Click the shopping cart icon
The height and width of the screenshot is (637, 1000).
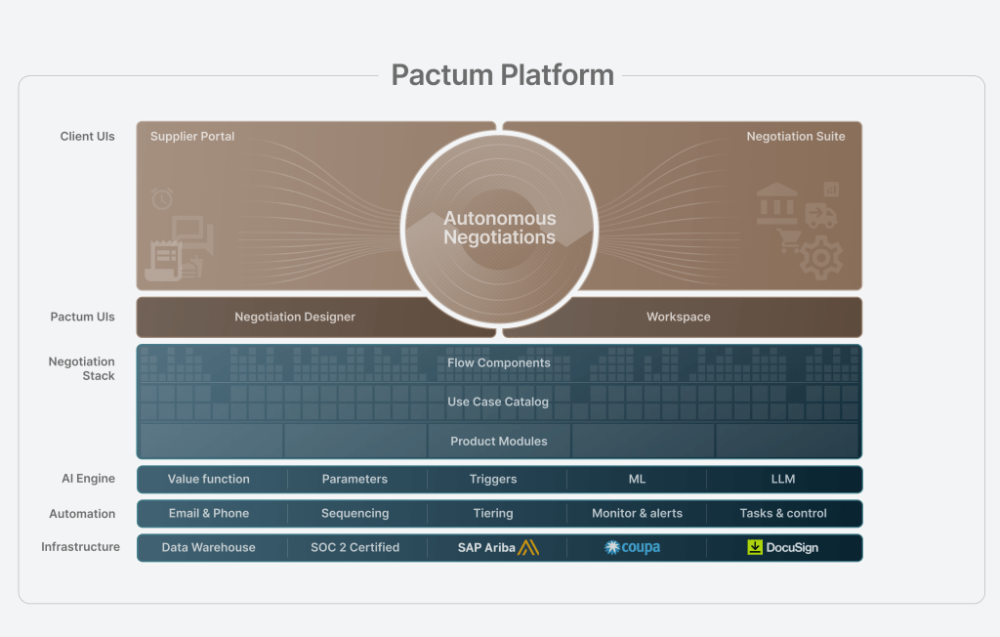click(x=788, y=241)
